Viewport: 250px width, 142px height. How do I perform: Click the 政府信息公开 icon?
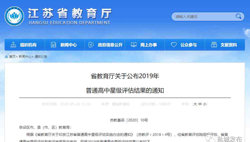[91, 45]
